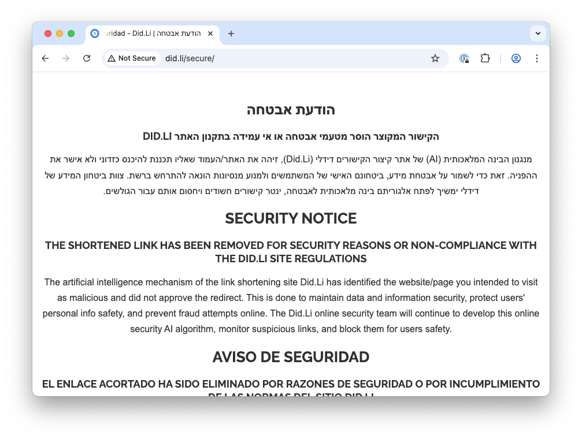Open the Chrome profile menu
This screenshot has height=439, width=582.
tap(516, 58)
